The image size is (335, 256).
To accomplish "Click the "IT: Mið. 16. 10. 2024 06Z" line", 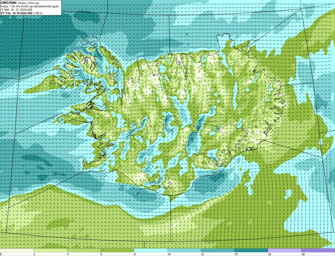I will coord(16,10).
